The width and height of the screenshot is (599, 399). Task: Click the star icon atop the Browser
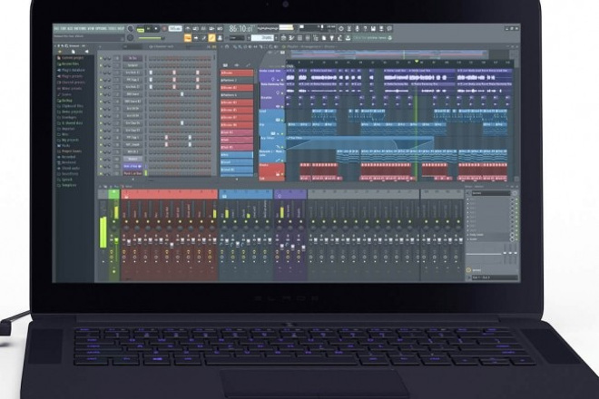point(60,52)
